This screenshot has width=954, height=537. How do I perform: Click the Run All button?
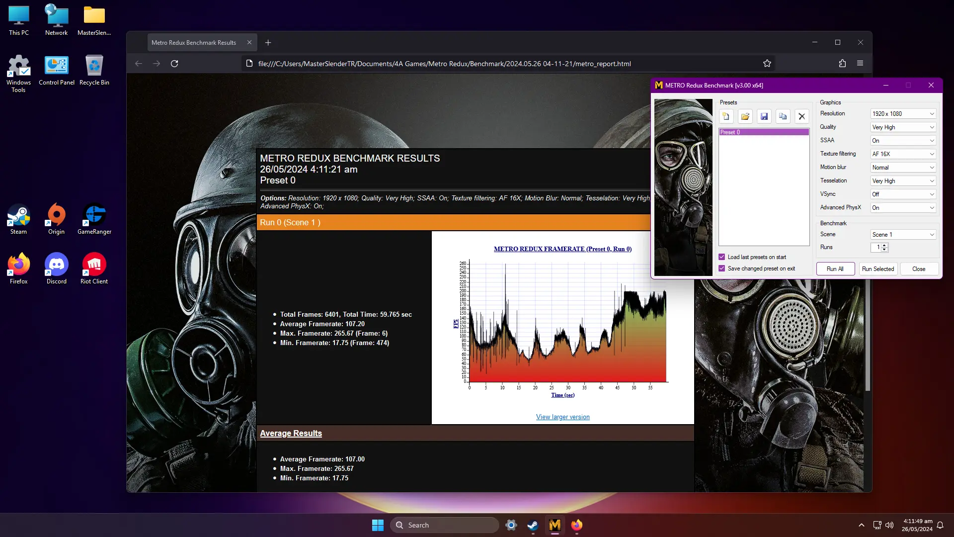point(835,269)
